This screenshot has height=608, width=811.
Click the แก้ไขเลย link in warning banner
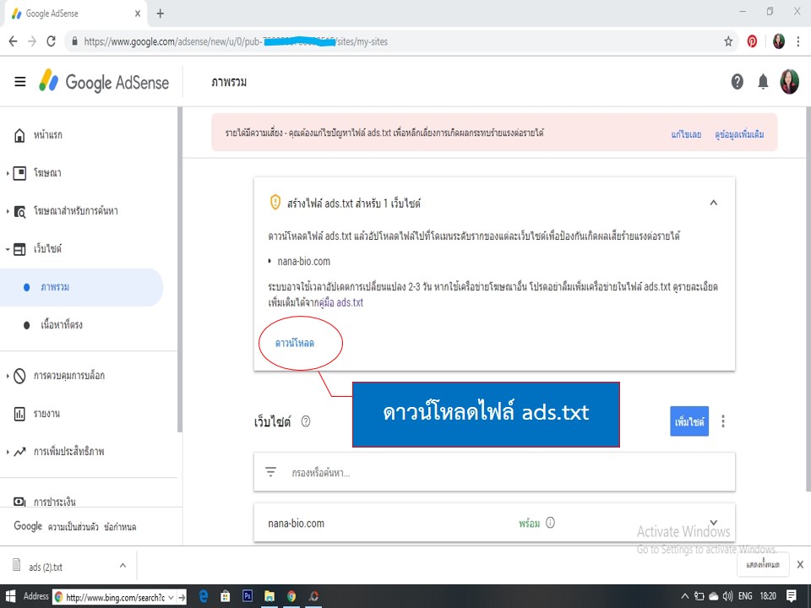coord(686,134)
